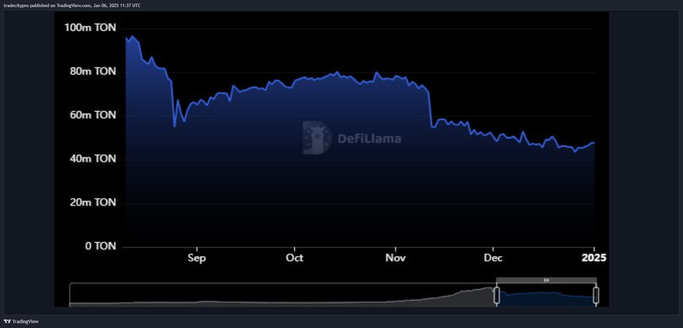Image resolution: width=683 pixels, height=328 pixels.
Task: Click the Oct label on time axis
Action: pyautogui.click(x=294, y=258)
